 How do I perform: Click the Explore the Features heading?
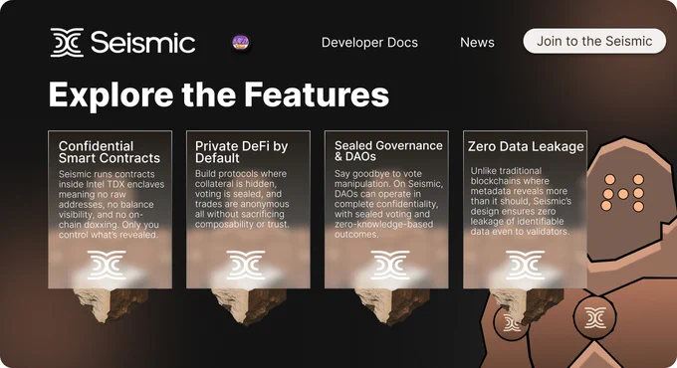point(219,94)
